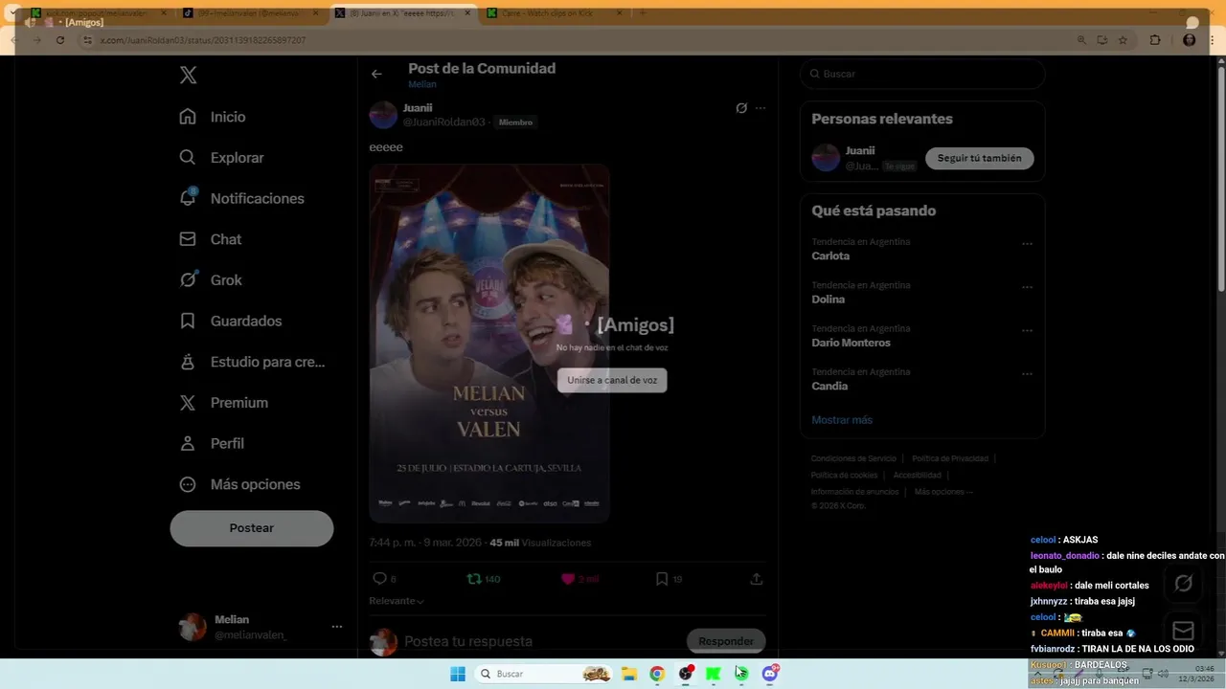Screen dimensions: 1226x689
Task: Open options for the Dolina trend
Action: (1027, 286)
